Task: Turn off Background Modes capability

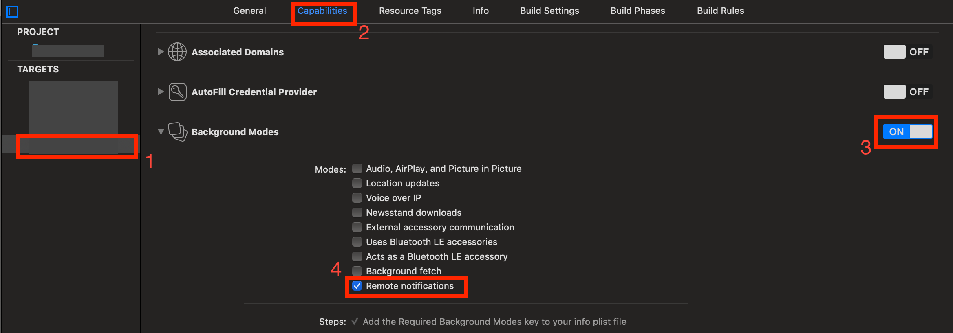Action: [907, 131]
